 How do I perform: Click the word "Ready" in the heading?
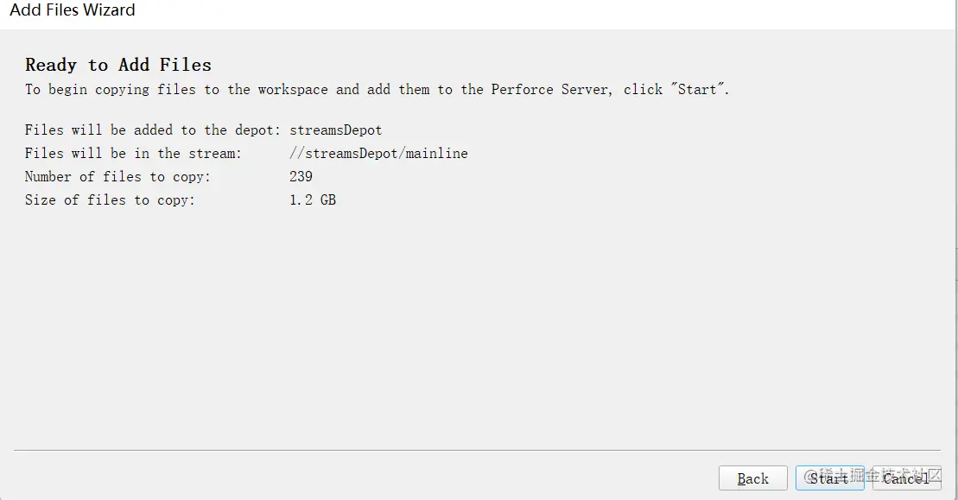(51, 65)
